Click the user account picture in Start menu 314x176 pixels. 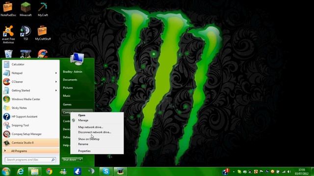click(77, 59)
